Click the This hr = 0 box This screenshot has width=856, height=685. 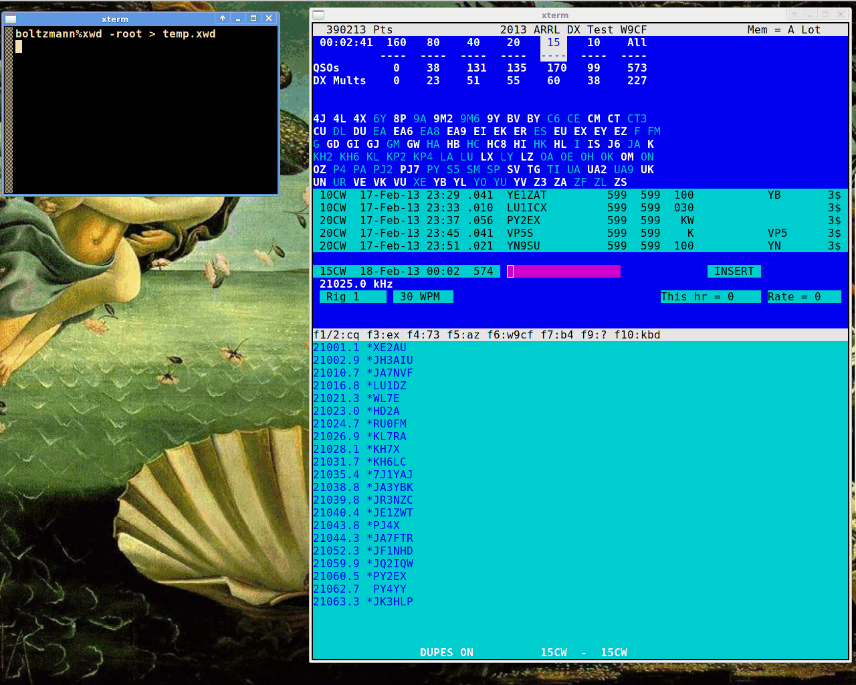coord(711,296)
